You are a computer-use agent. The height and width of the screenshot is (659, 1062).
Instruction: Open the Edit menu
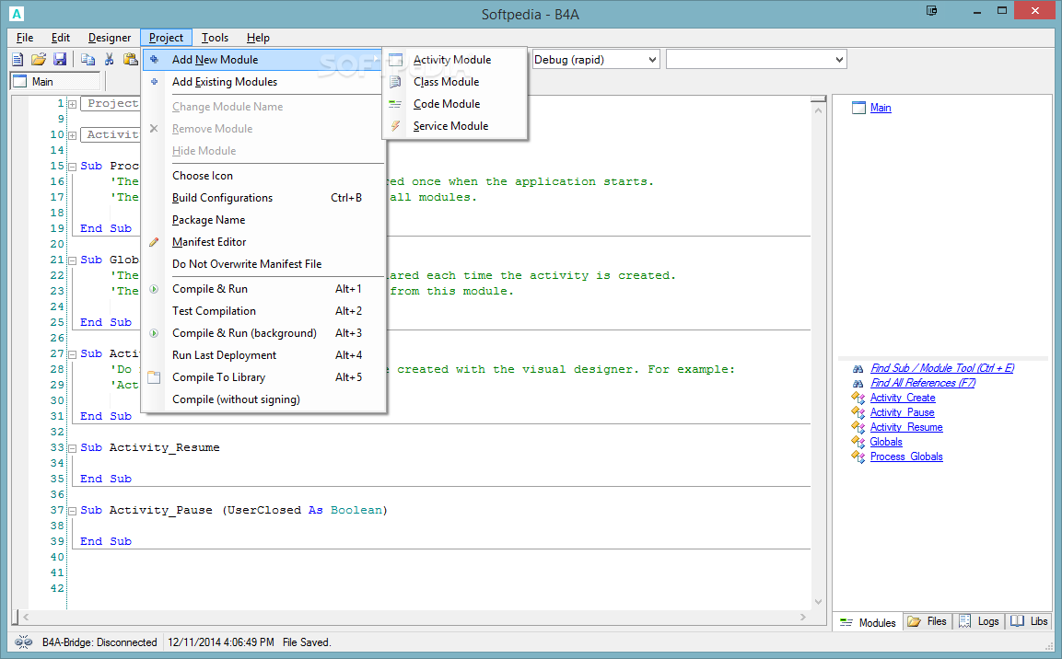[x=61, y=38]
